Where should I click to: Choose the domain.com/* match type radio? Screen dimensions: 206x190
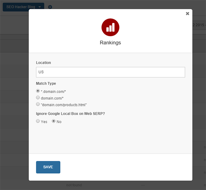[x=38, y=97]
